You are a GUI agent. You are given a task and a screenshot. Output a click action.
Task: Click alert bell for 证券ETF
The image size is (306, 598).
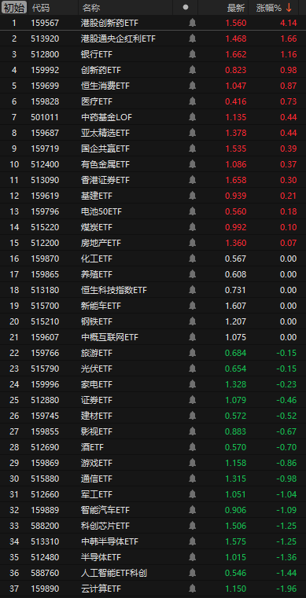click(x=192, y=400)
